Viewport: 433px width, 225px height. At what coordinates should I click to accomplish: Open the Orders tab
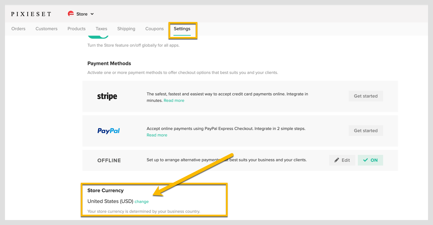18,29
